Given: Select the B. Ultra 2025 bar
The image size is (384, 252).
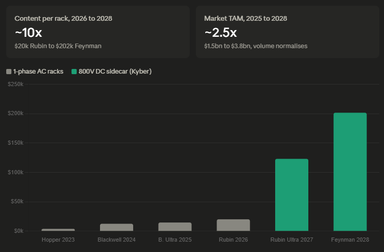Looking at the screenshot, I should (175, 227).
